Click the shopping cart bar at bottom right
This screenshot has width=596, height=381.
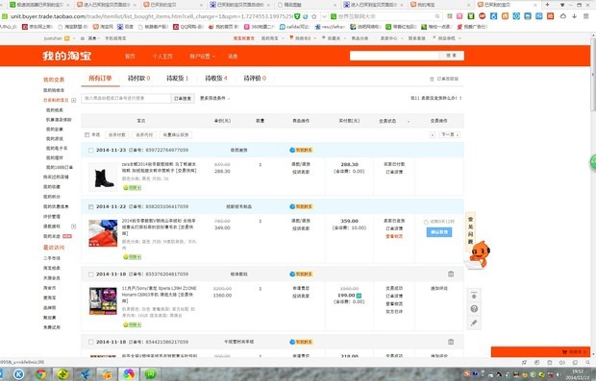click(540, 352)
